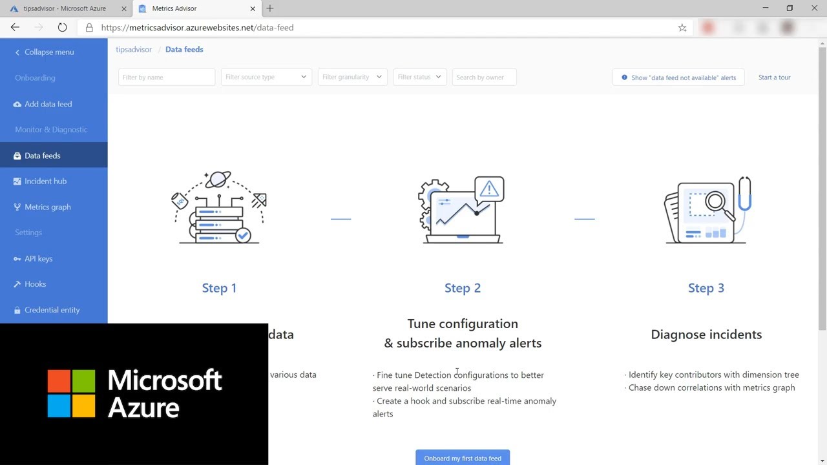Click the browser address bar URL

[198, 28]
